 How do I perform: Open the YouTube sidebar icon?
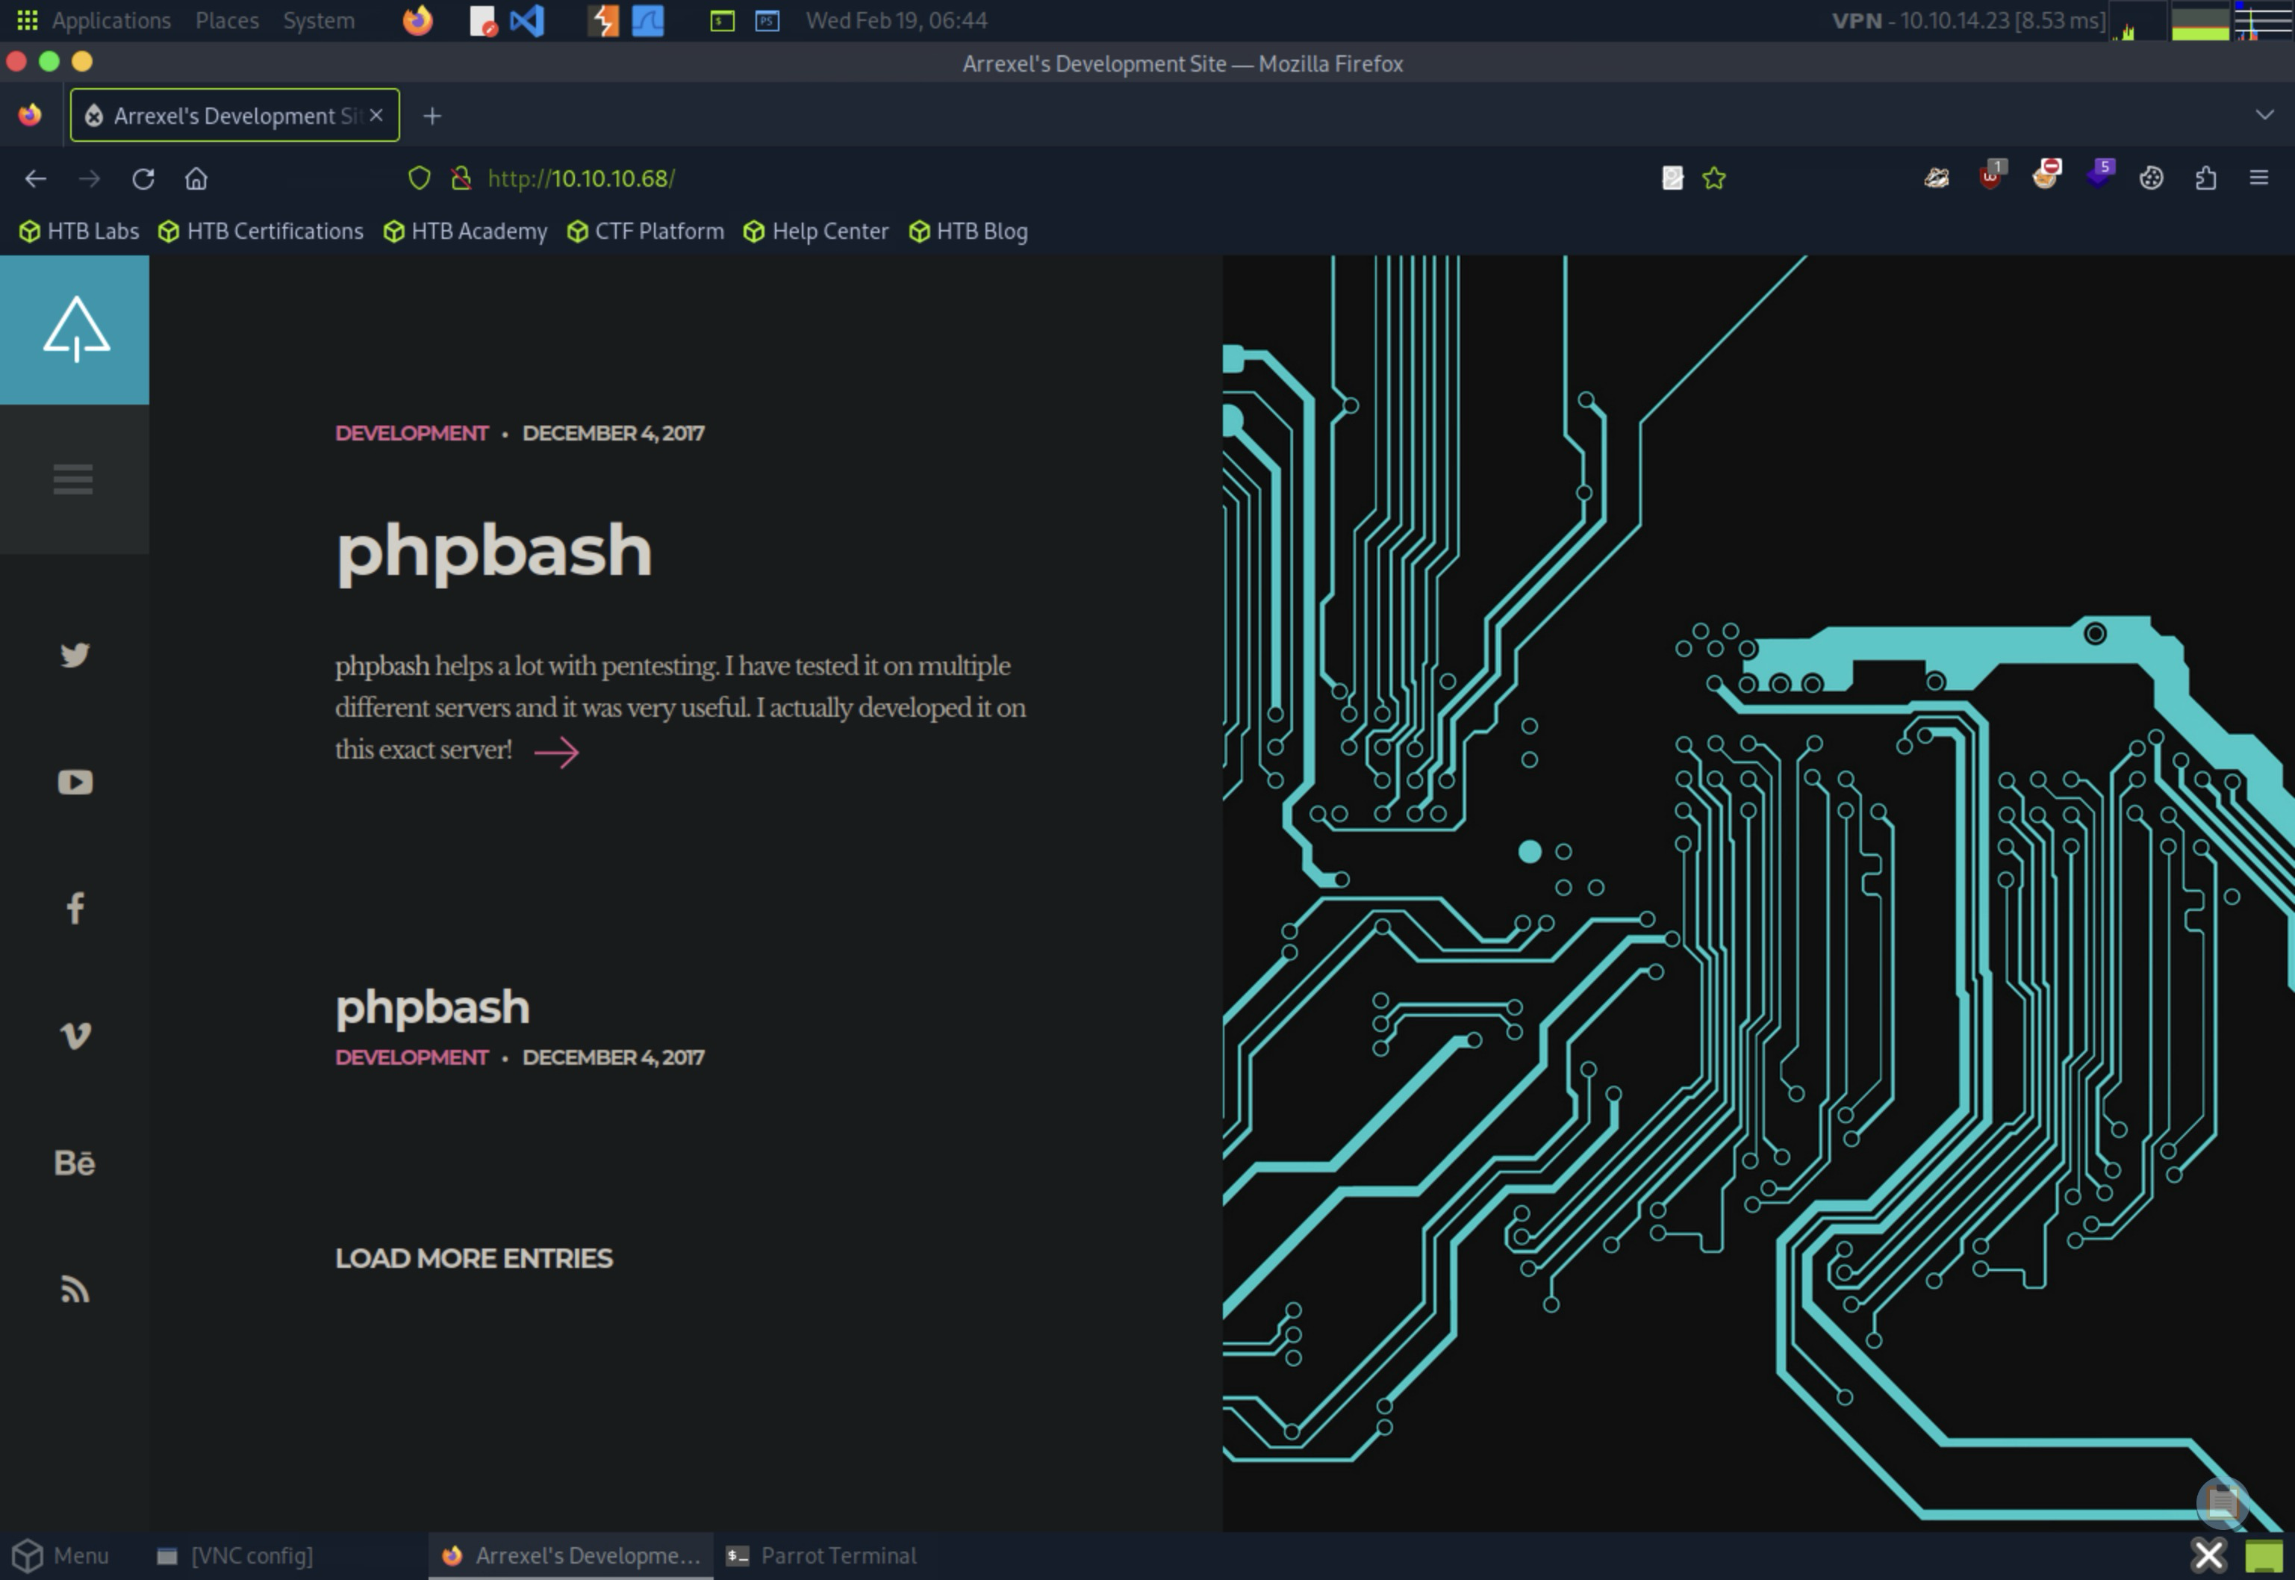click(74, 782)
